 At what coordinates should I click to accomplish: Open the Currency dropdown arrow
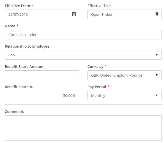pyautogui.click(x=157, y=75)
